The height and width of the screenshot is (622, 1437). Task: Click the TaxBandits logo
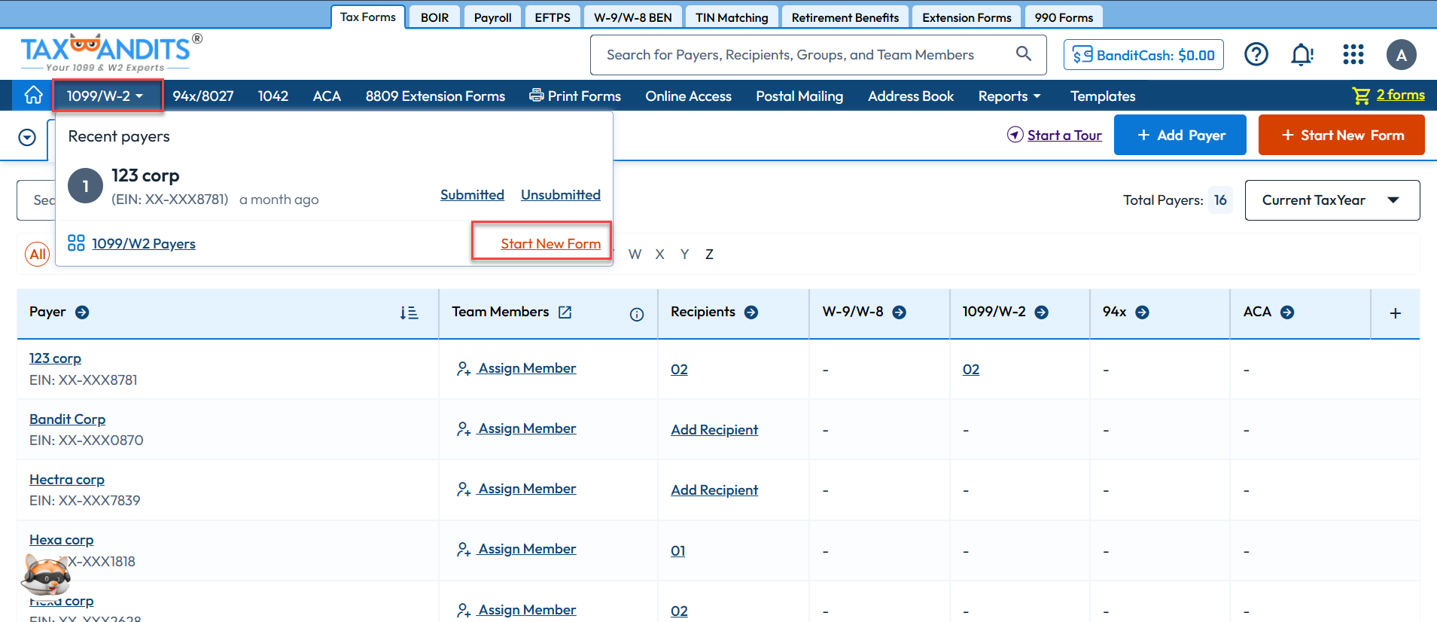click(111, 53)
